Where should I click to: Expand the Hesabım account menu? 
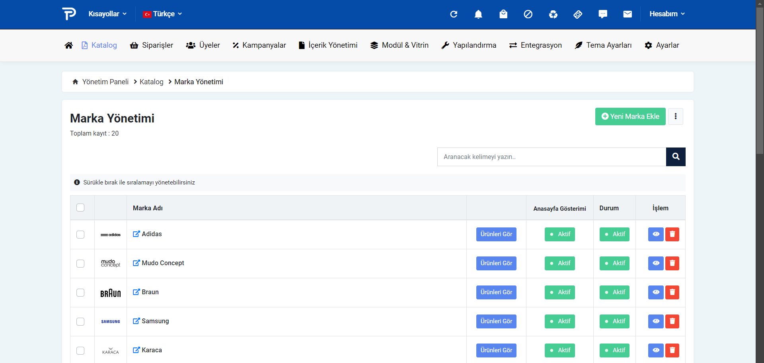(x=667, y=14)
